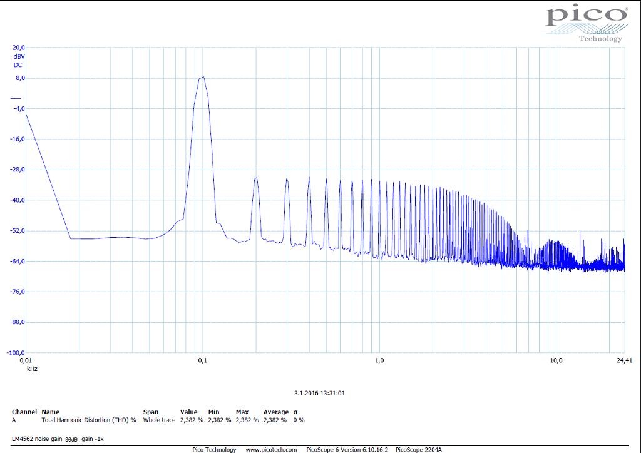Image resolution: width=641 pixels, height=453 pixels.
Task: Click the Average column header
Action: point(276,412)
